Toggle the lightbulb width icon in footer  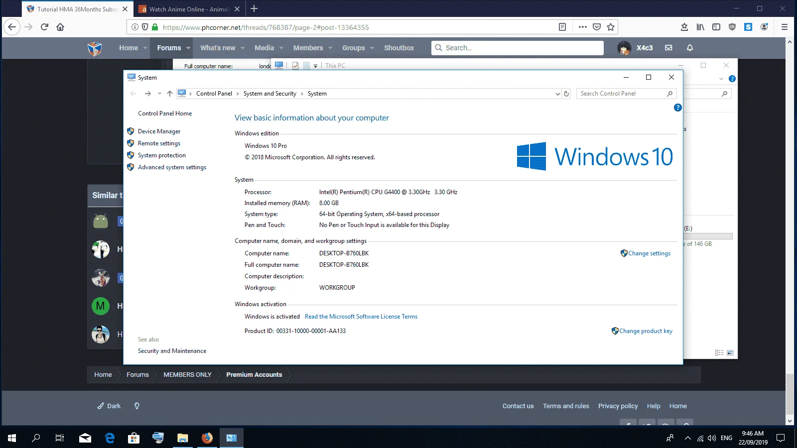137,406
